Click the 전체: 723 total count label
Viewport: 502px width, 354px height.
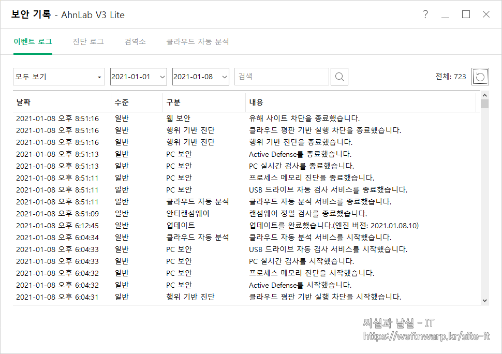tap(450, 77)
